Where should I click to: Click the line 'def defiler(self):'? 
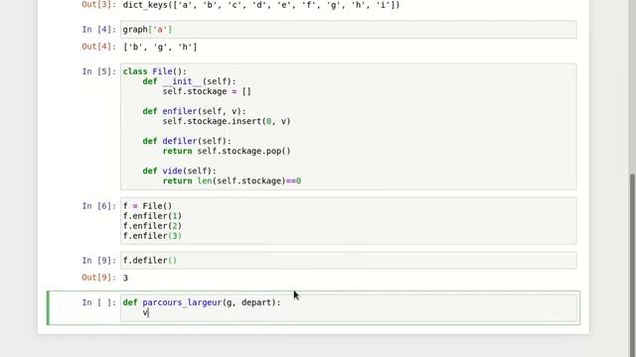click(x=187, y=141)
